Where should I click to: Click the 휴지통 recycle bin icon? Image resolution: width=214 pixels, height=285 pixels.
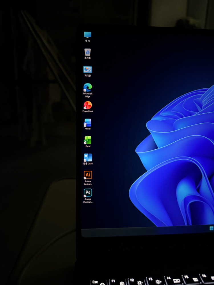coord(88,52)
